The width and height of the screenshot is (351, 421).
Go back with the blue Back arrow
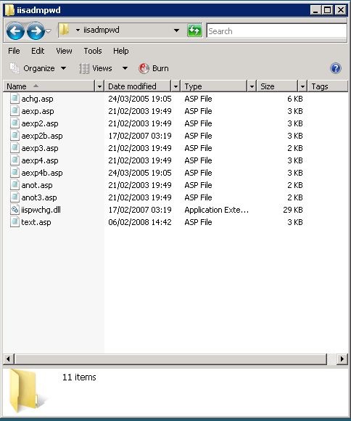[x=15, y=31]
